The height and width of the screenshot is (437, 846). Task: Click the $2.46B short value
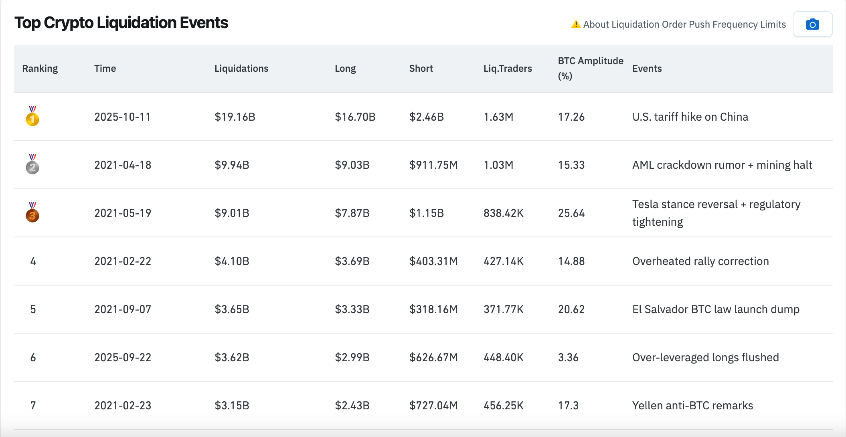427,117
